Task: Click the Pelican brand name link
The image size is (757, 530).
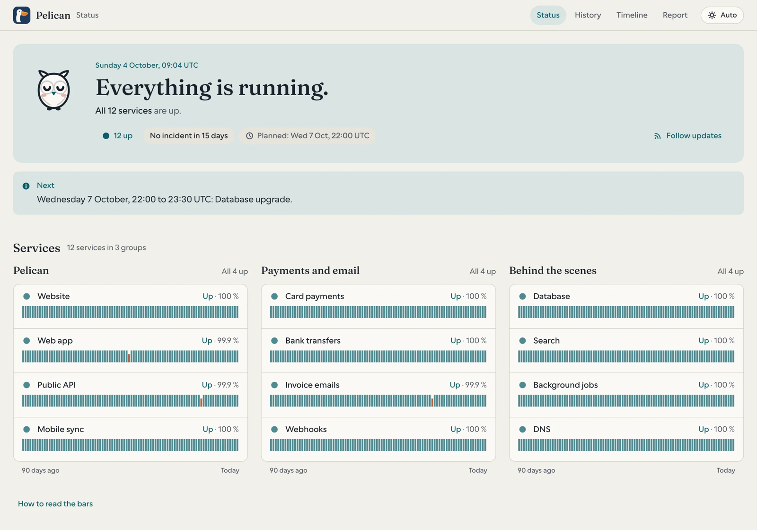Action: 53,15
